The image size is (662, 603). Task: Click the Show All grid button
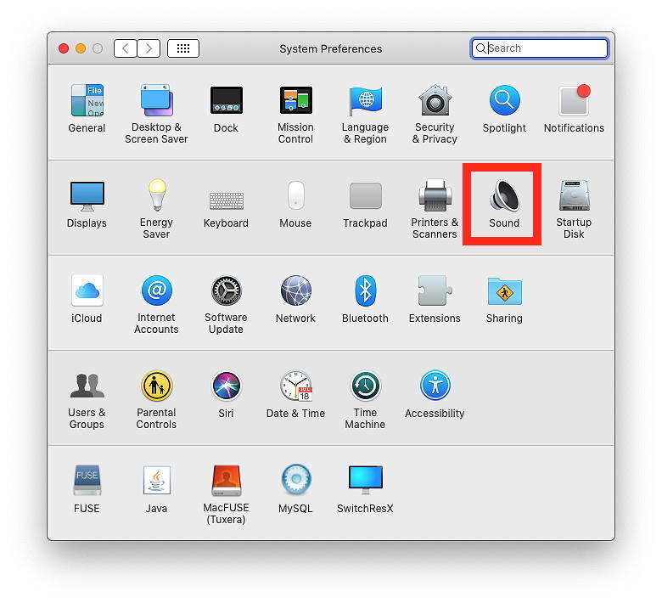[x=183, y=48]
